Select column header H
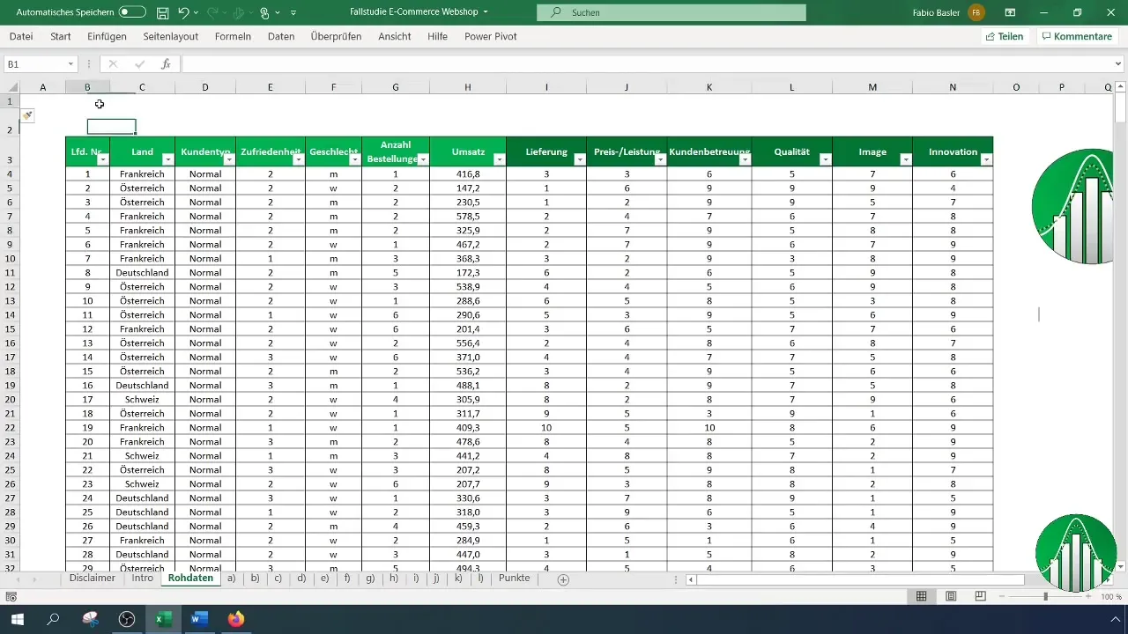 click(x=468, y=87)
